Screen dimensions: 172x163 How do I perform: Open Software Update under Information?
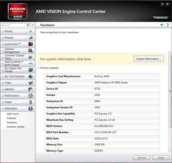(15, 127)
